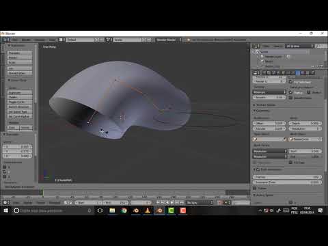Toggle the Z constraint axis checkbox
328x246 pixels.
coord(5,177)
